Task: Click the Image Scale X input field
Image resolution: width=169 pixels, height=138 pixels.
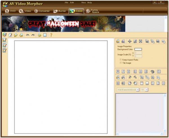Action: coord(138,53)
